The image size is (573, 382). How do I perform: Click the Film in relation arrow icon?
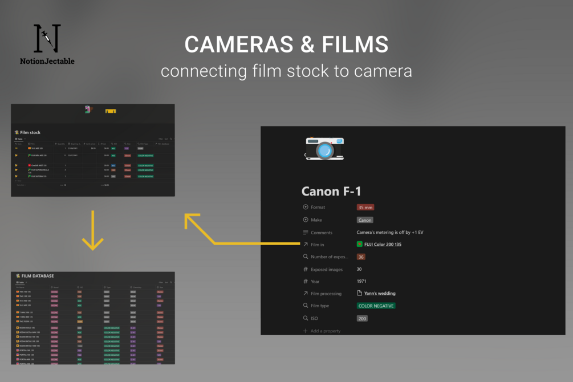[x=306, y=244]
